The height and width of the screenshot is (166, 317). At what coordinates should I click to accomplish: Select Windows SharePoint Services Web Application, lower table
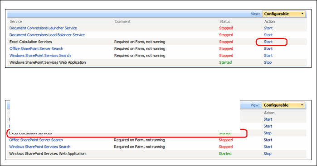click(x=47, y=153)
